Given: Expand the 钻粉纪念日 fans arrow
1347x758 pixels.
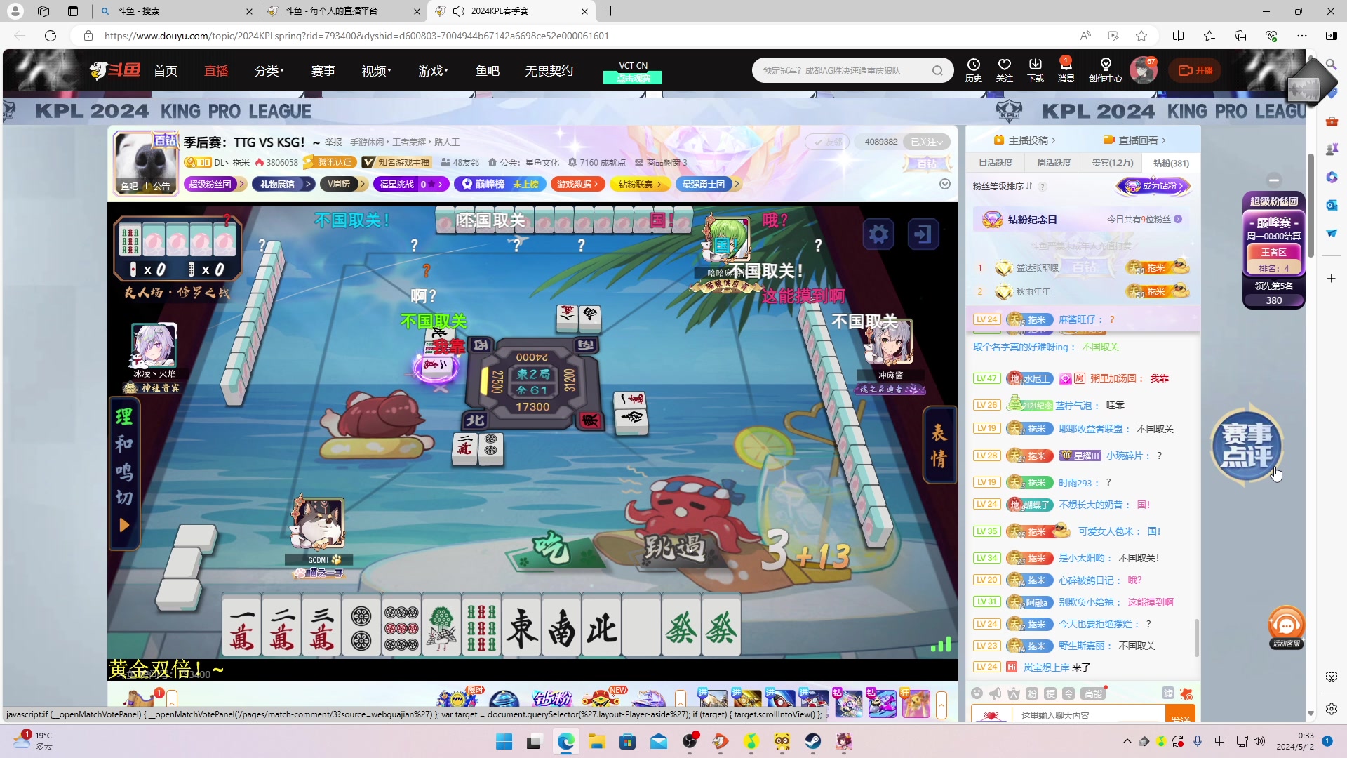Looking at the screenshot, I should (x=1178, y=219).
